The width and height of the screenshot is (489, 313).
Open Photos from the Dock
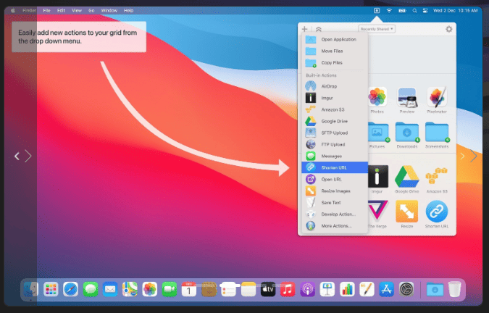click(150, 290)
